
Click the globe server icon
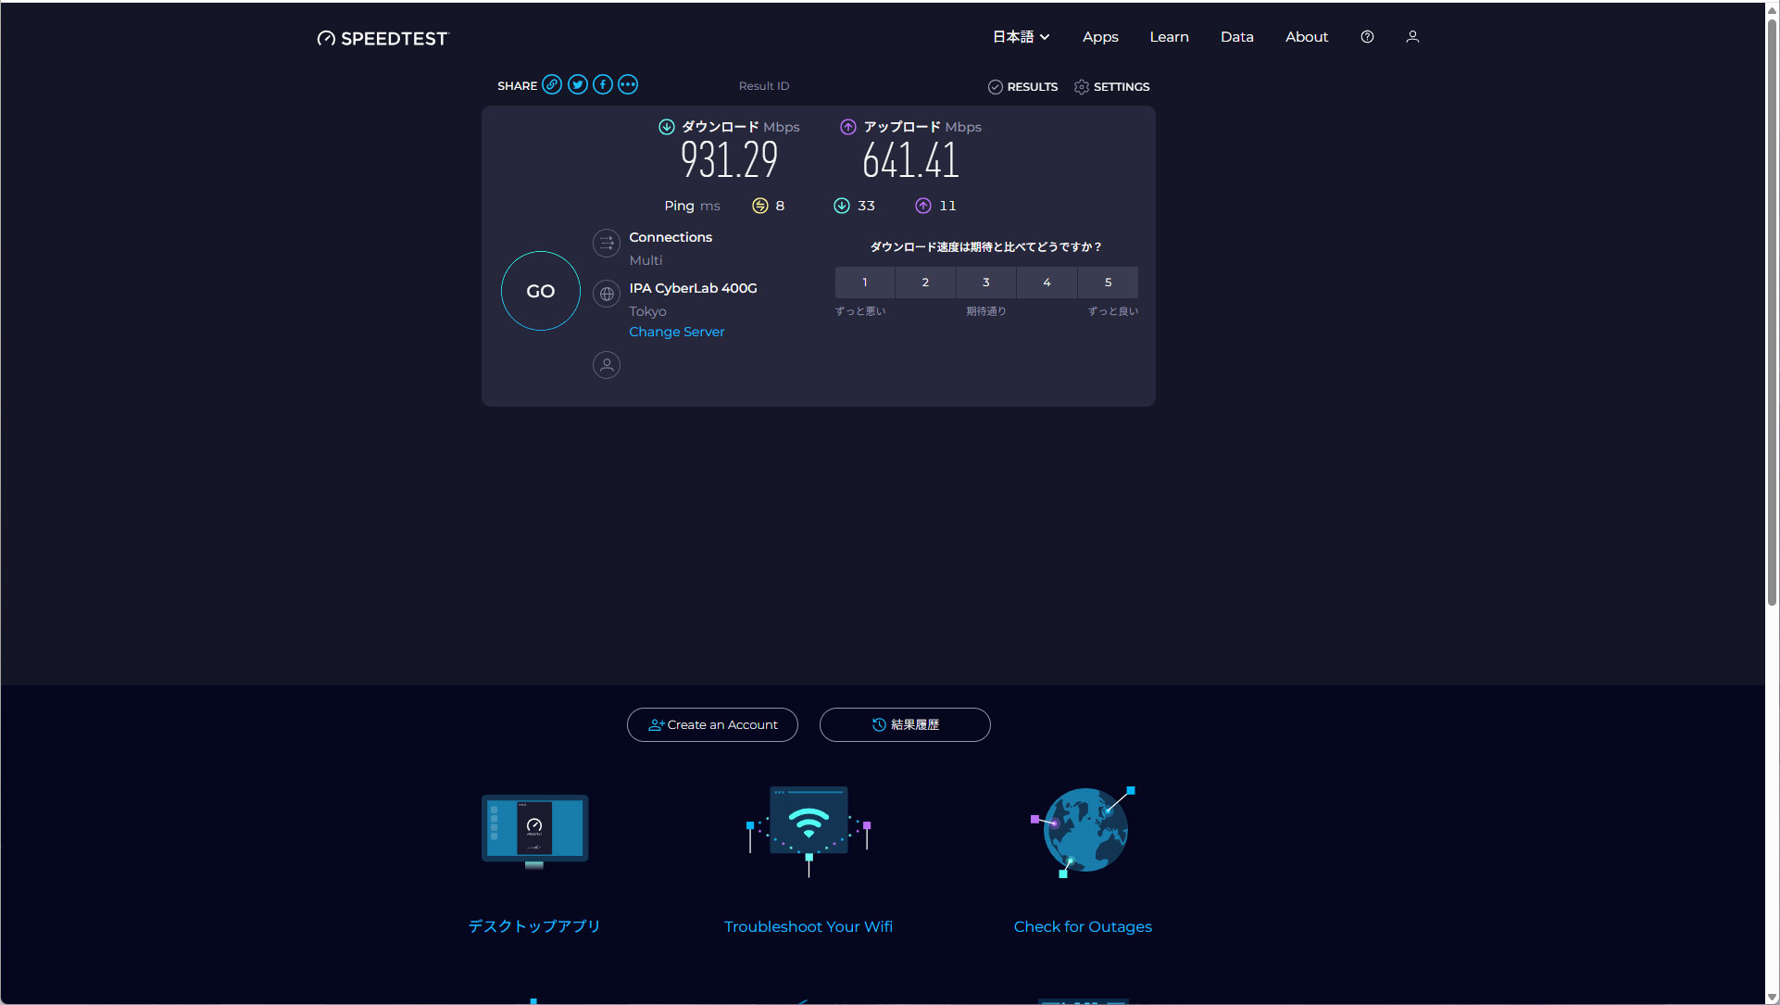607,295
